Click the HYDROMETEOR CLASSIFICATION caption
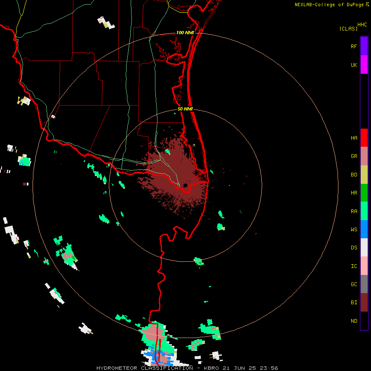The height and width of the screenshot is (371, 371). (x=145, y=368)
